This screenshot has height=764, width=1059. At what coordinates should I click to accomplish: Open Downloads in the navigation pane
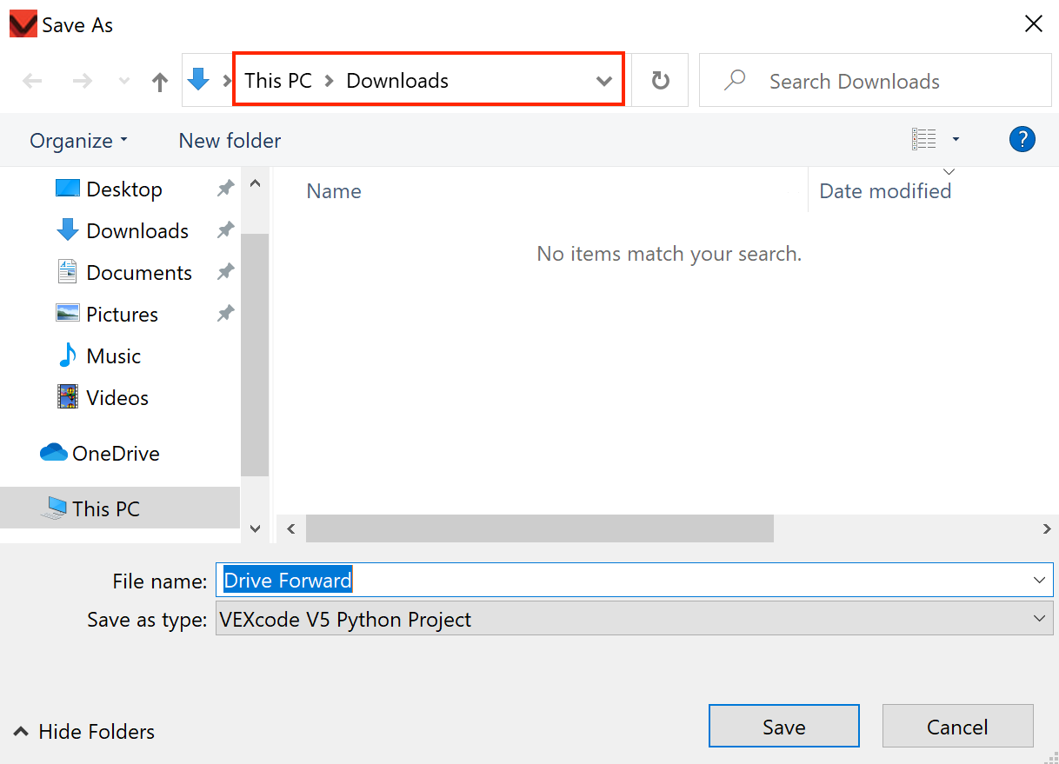[x=137, y=230]
